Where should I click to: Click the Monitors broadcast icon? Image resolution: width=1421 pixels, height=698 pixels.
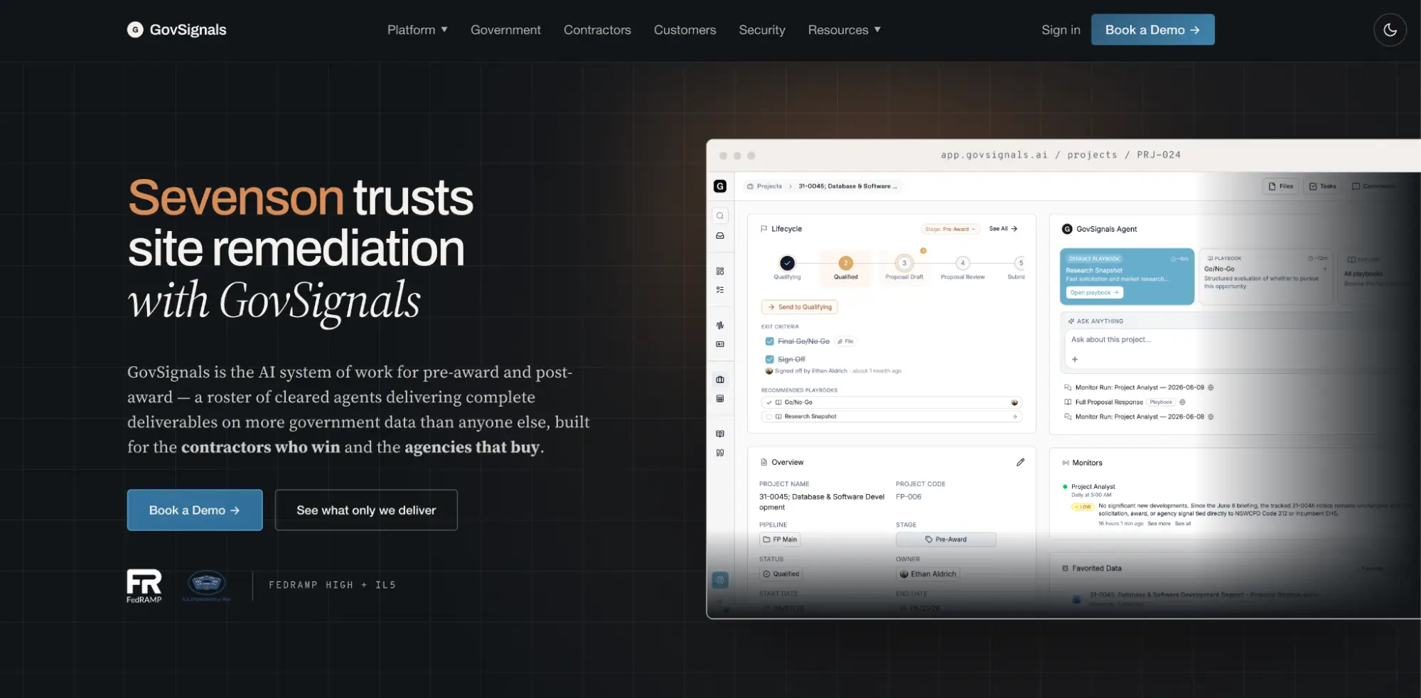tap(1066, 463)
